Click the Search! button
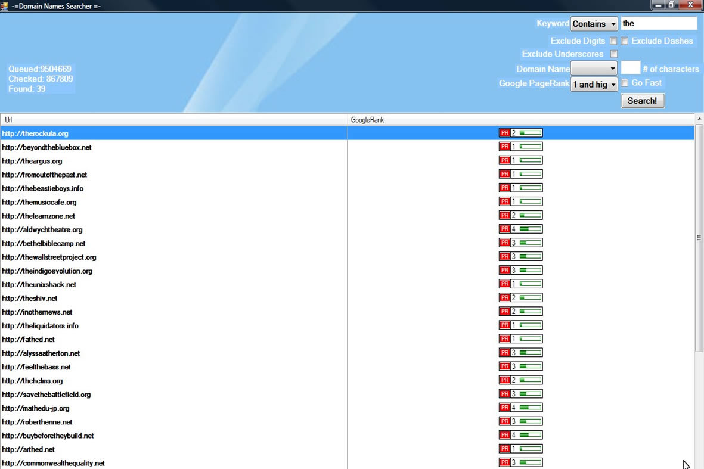This screenshot has width=704, height=469. click(643, 101)
